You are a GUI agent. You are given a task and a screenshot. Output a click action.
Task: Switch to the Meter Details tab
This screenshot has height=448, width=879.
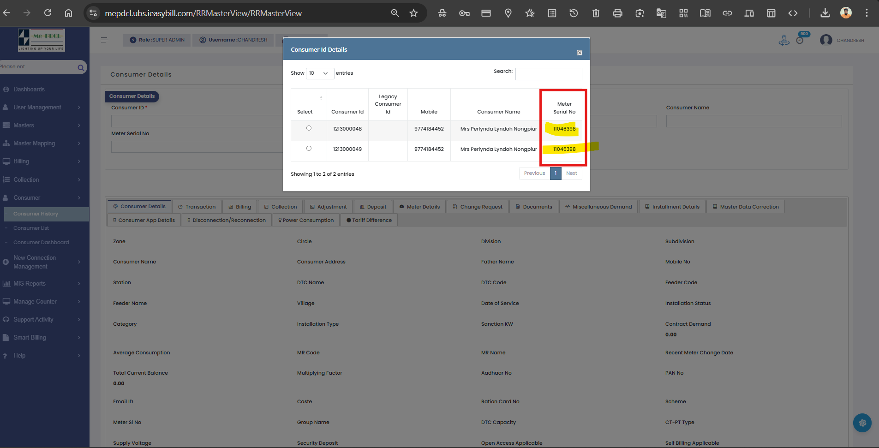pyautogui.click(x=419, y=207)
